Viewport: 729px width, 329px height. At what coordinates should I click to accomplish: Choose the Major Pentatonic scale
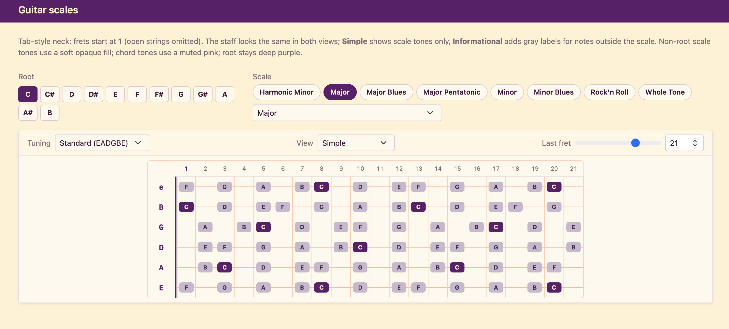452,92
